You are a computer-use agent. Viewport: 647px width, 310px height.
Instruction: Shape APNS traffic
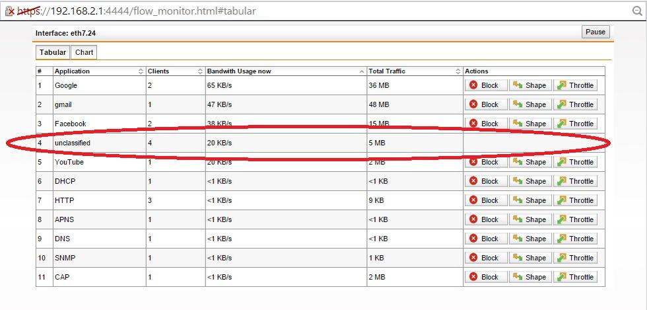point(530,219)
